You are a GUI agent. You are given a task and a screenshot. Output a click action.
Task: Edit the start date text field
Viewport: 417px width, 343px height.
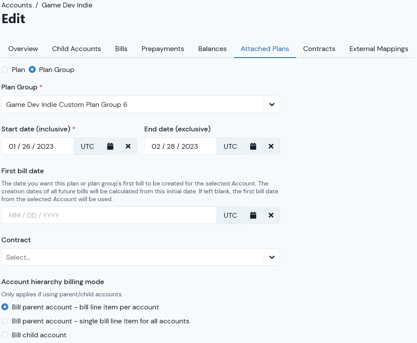click(37, 146)
